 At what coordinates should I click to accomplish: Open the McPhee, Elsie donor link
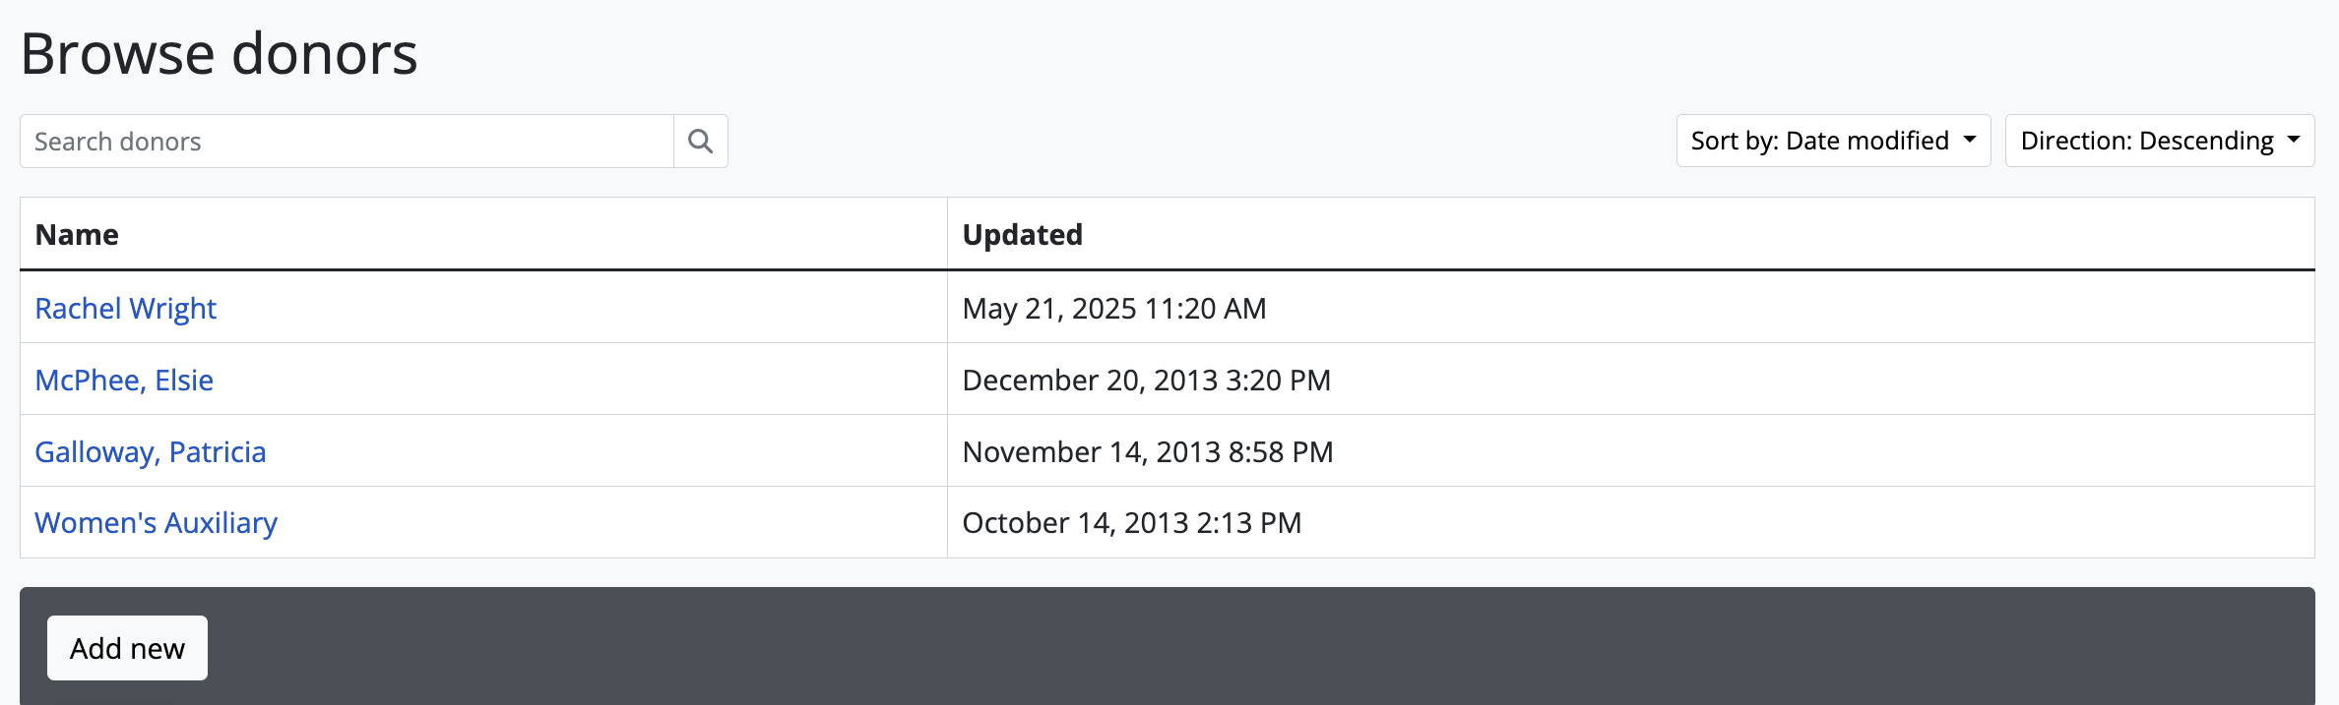(124, 381)
